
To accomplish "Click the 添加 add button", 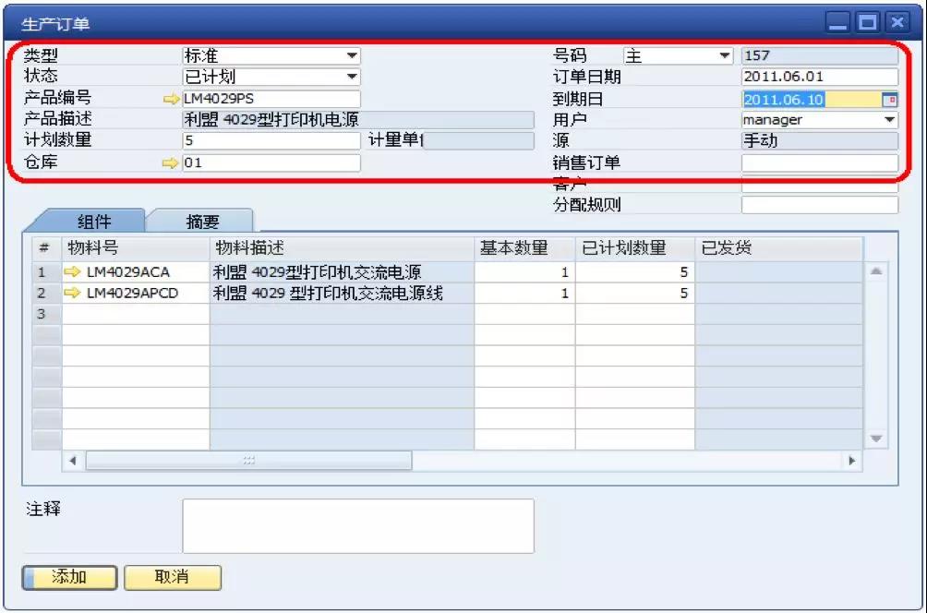I will pos(69,577).
